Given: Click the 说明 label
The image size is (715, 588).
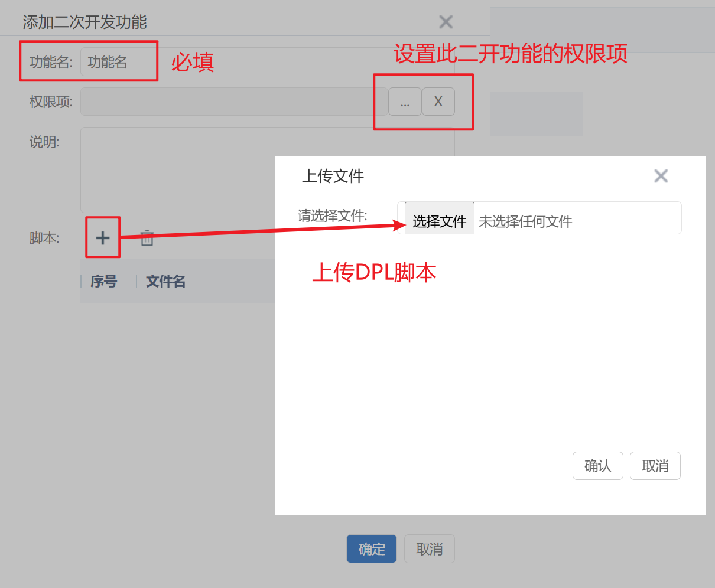Looking at the screenshot, I should click(44, 142).
